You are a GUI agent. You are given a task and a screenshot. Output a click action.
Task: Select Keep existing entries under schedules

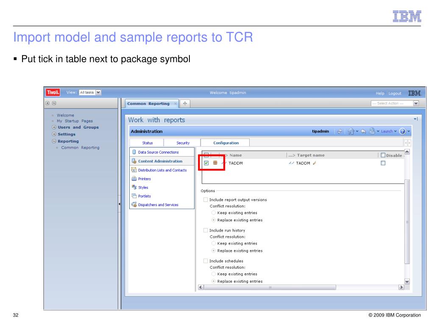pos(214,274)
